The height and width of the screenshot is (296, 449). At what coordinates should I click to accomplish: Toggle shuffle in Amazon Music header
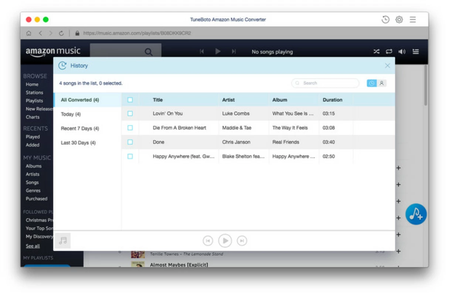click(376, 52)
